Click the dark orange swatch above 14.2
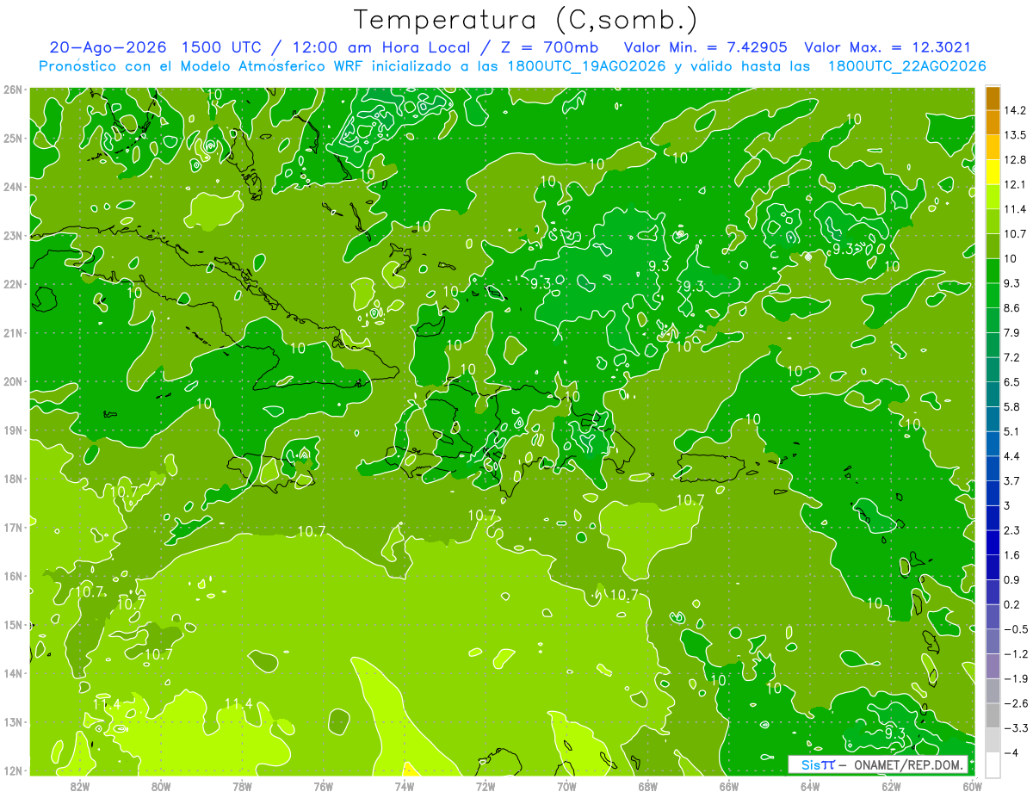The width and height of the screenshot is (1033, 798). pos(993,98)
